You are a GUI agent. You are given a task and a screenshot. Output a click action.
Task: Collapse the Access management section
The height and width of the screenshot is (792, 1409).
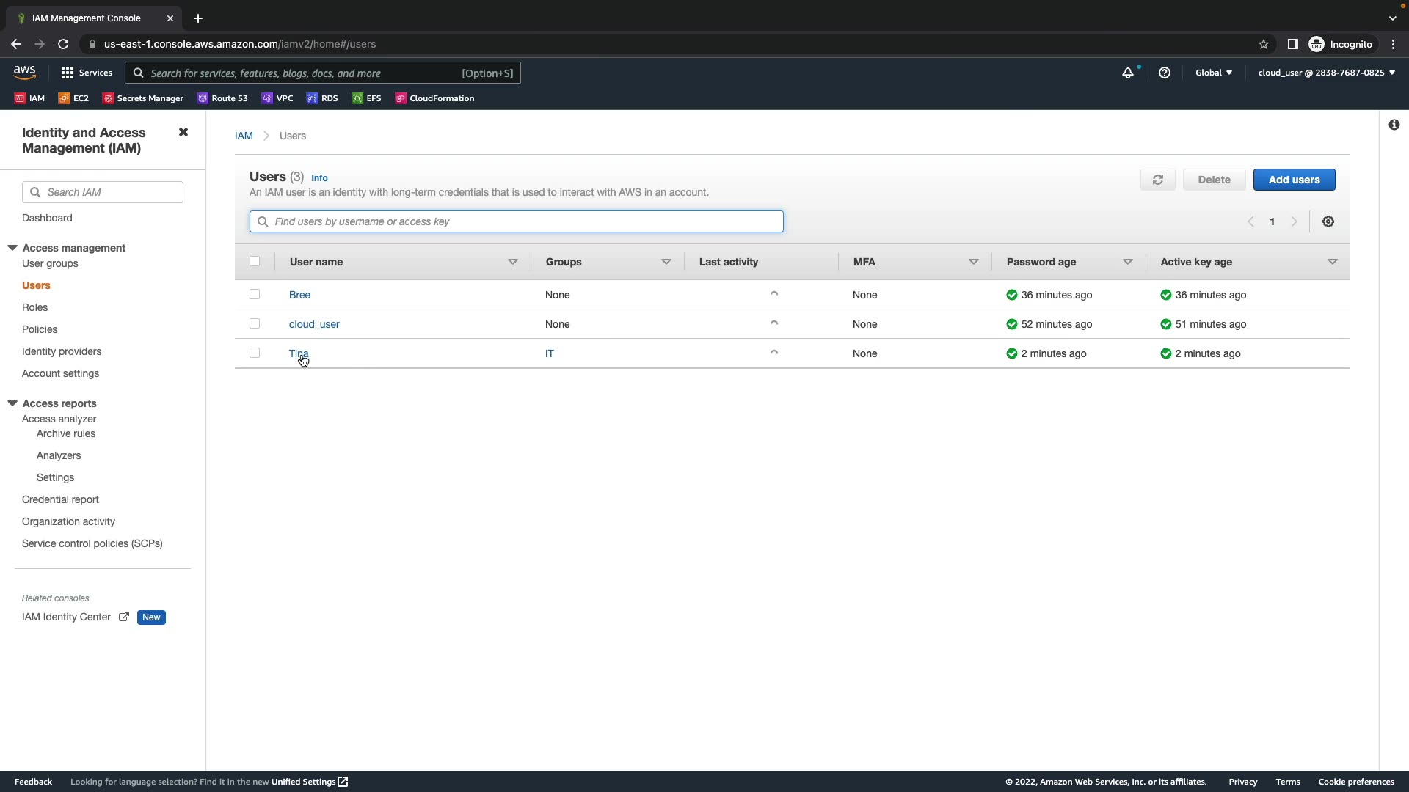point(12,248)
